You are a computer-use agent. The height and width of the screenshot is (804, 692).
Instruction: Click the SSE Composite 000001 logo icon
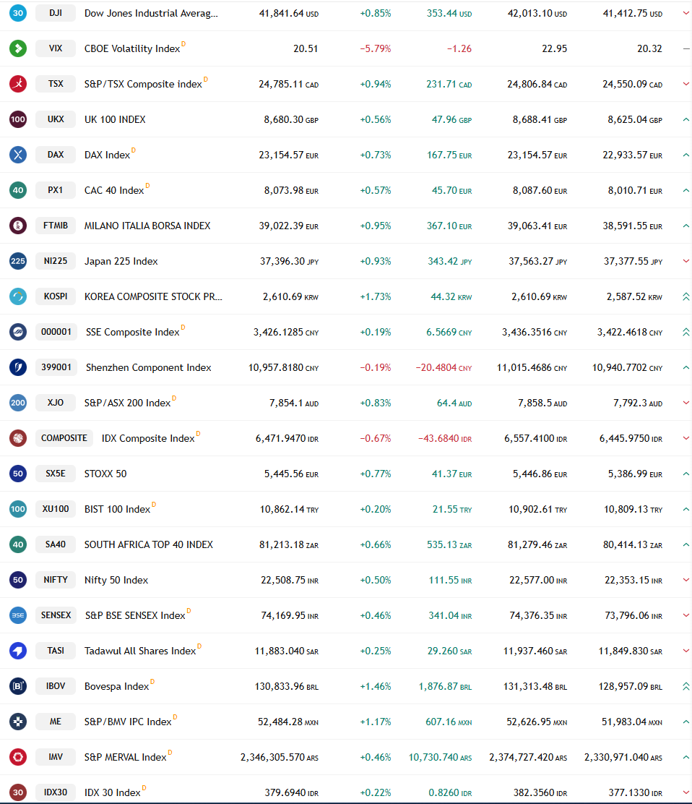coord(18,332)
